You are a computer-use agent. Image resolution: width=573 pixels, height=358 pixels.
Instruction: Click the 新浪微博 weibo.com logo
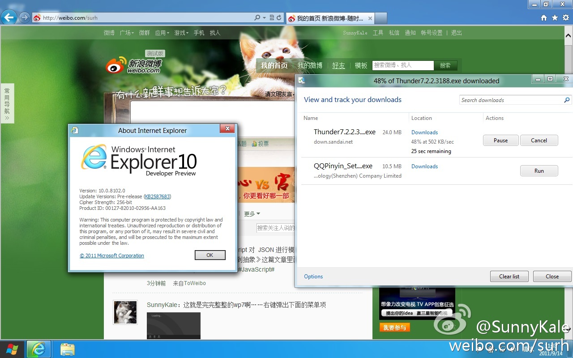(133, 66)
